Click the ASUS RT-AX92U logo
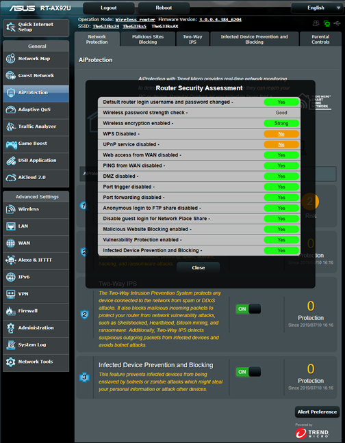This screenshot has height=443, width=345. (40, 8)
